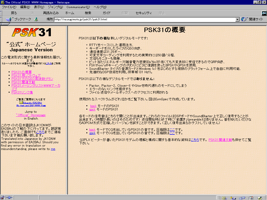Open the 関連サイト related sites menu
Viewport: 267px width, 200px height.
point(252,19)
